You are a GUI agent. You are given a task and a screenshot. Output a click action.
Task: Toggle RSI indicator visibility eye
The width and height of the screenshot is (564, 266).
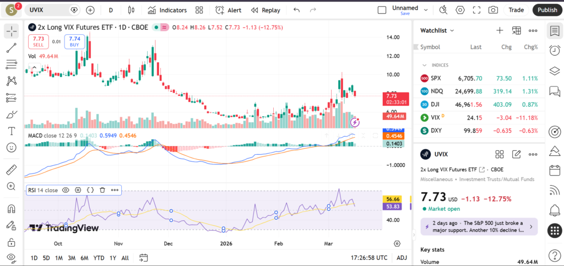[x=66, y=190]
